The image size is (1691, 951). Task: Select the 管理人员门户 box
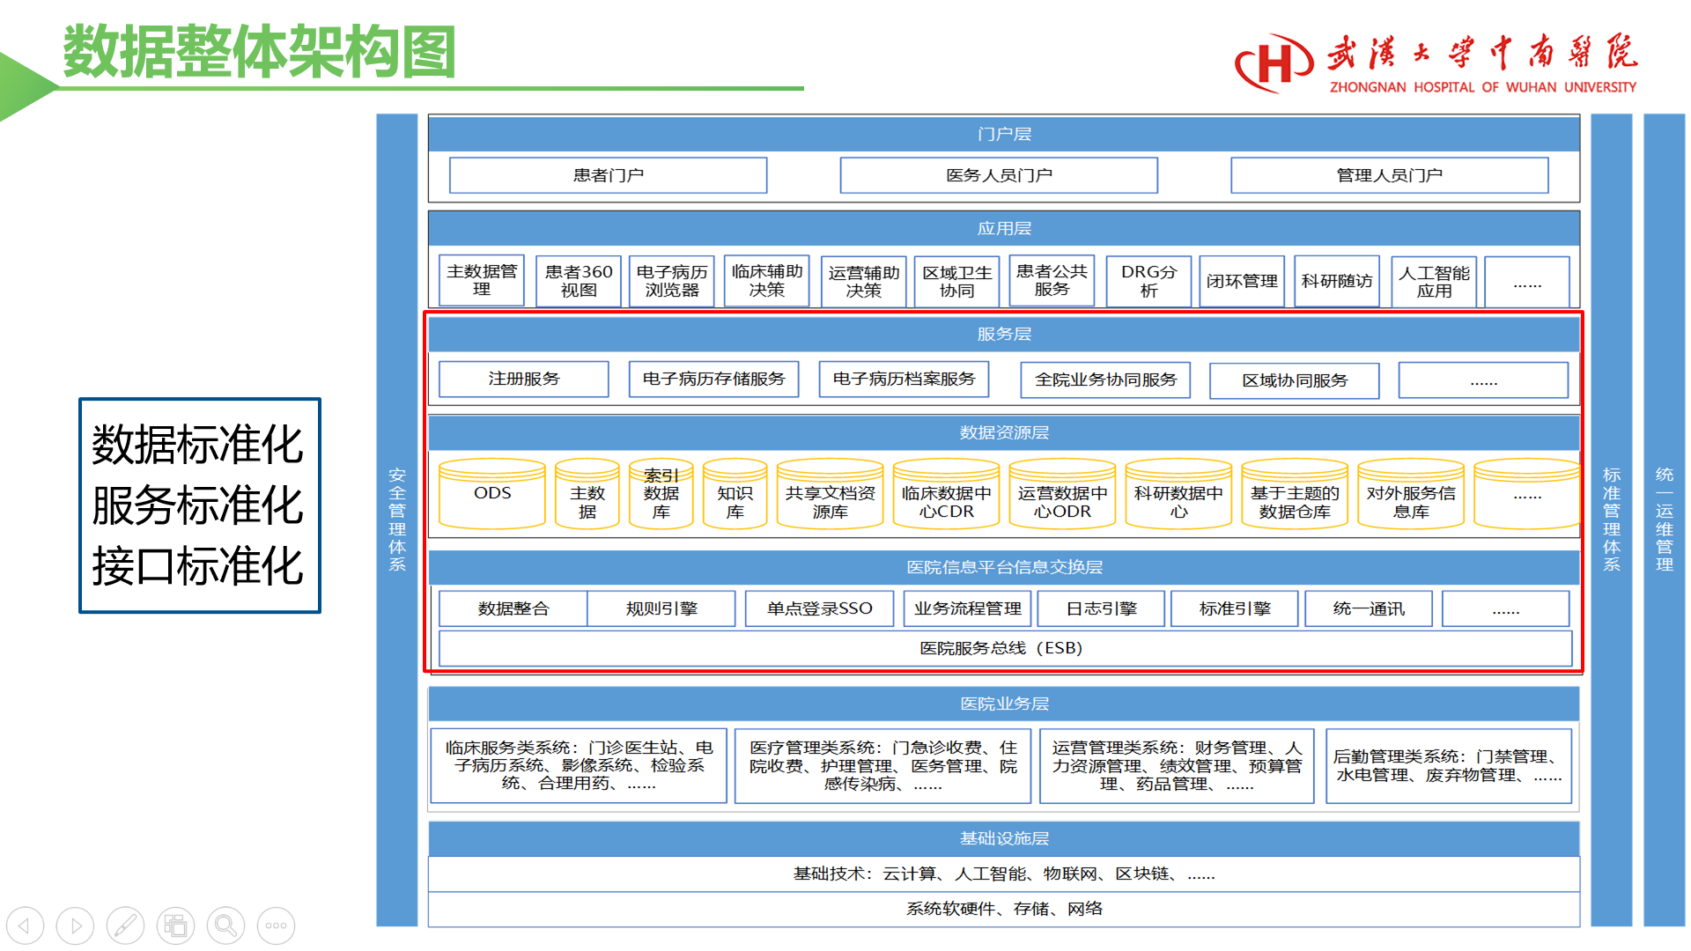coord(1389,175)
